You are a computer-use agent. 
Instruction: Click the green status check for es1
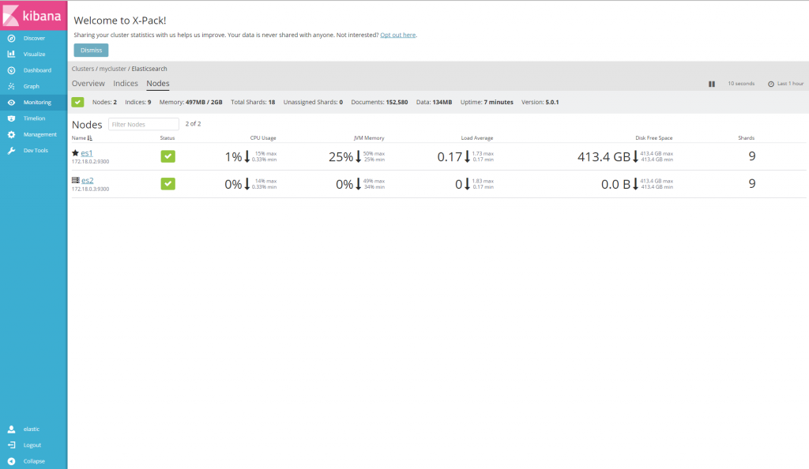[x=167, y=156]
